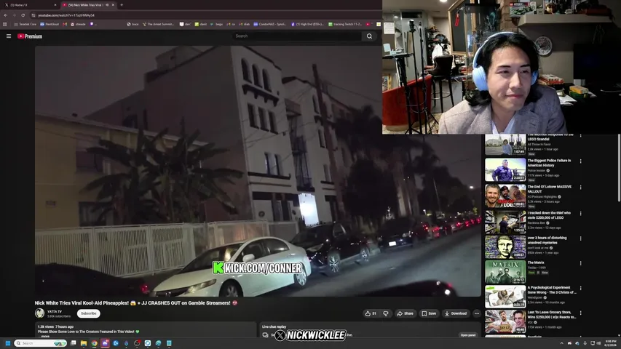Open options menu for Last To Leave Grocery Store

581,313
